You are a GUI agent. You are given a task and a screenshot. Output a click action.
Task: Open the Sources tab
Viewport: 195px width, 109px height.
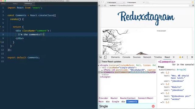[137, 57]
